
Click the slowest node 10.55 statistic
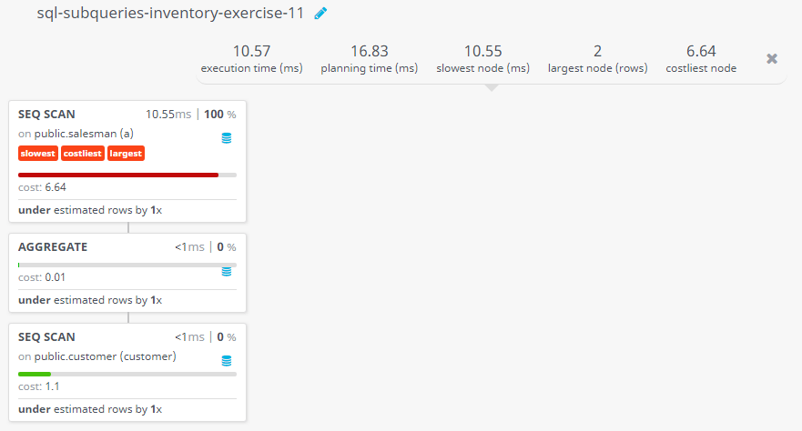[482, 59]
